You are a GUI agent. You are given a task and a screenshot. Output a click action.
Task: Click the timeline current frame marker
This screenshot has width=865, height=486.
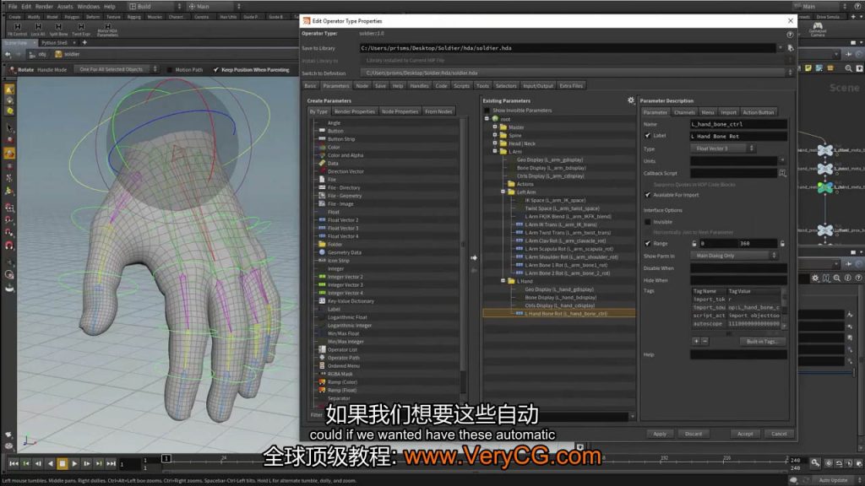point(166,458)
